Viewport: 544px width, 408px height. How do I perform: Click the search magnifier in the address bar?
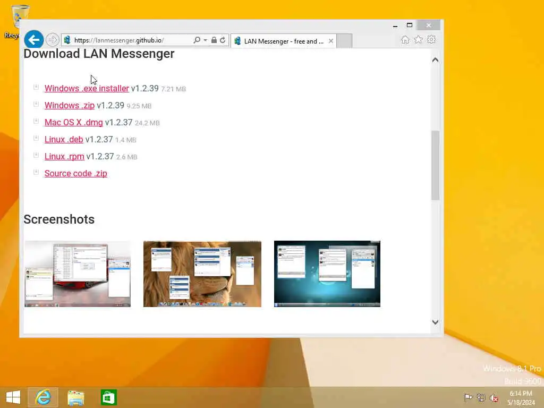click(197, 40)
